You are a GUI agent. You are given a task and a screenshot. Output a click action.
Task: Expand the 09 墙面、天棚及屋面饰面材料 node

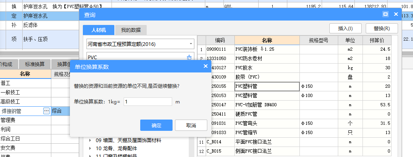(x=91, y=140)
